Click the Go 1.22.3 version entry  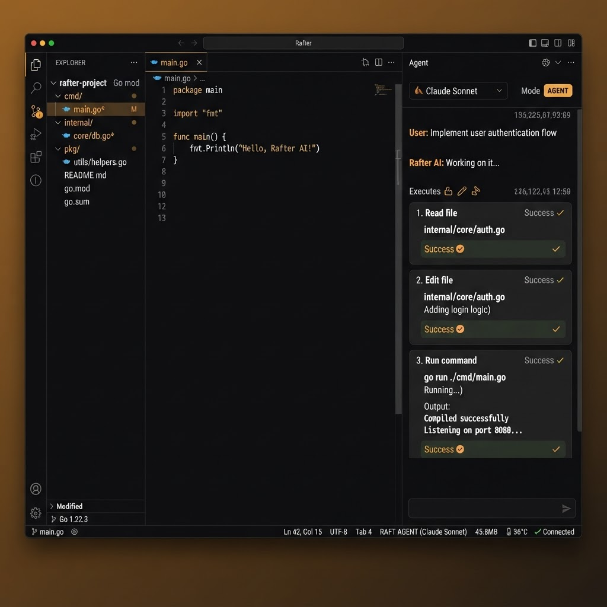click(73, 519)
